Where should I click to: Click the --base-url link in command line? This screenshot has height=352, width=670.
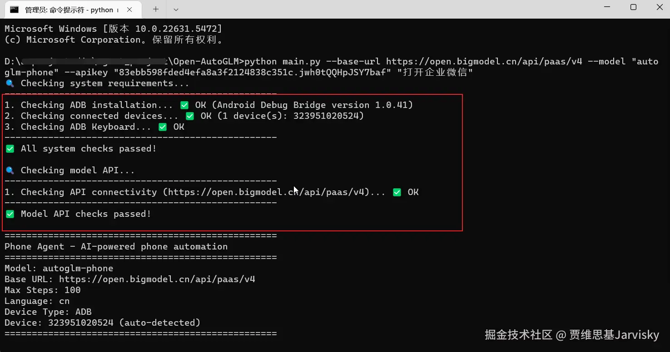coord(484,62)
